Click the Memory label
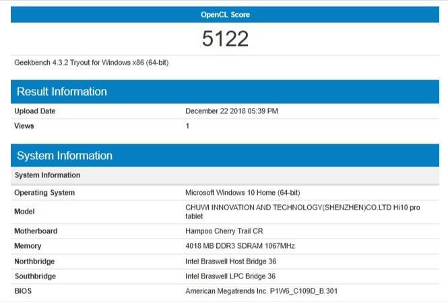The width and height of the screenshot is (448, 302). click(28, 246)
